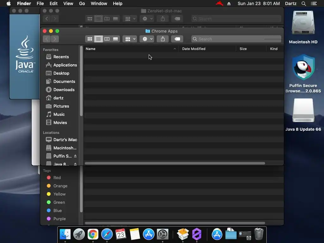Open the Go menu

82,3
